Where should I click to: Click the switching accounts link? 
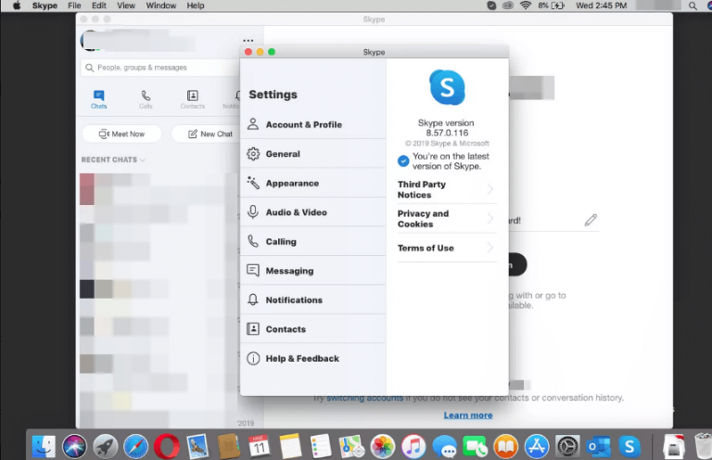tap(364, 398)
